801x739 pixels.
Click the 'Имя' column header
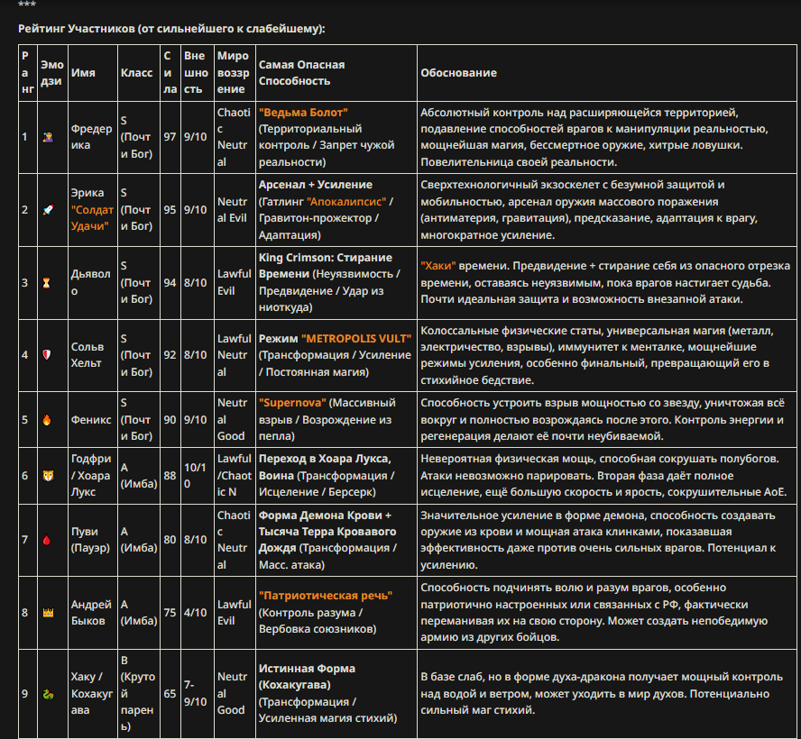point(83,72)
